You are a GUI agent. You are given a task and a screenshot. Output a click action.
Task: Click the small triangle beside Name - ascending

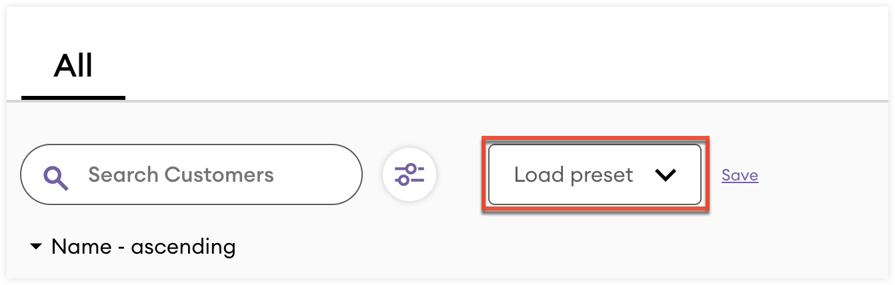[x=36, y=248]
